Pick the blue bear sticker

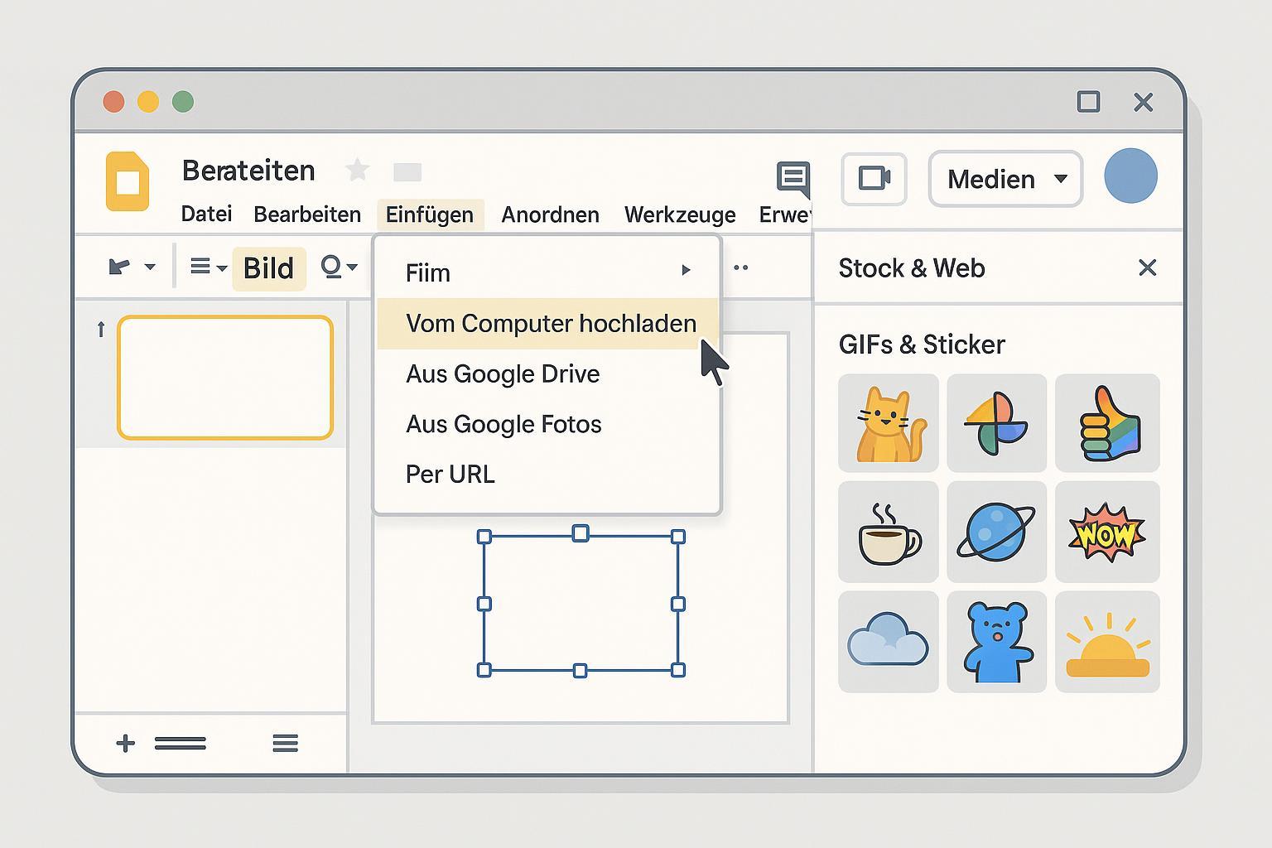coord(996,642)
